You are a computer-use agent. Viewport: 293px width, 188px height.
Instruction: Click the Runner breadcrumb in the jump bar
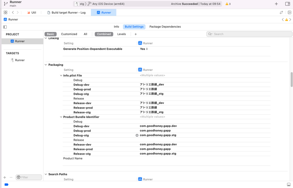pyautogui.click(x=13, y=20)
